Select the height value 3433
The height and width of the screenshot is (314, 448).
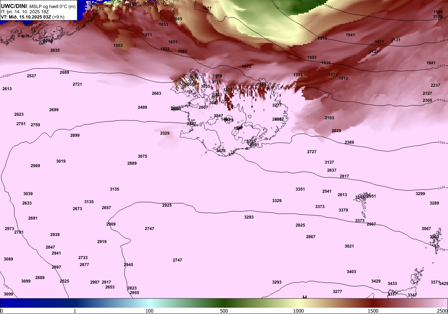tap(392, 284)
